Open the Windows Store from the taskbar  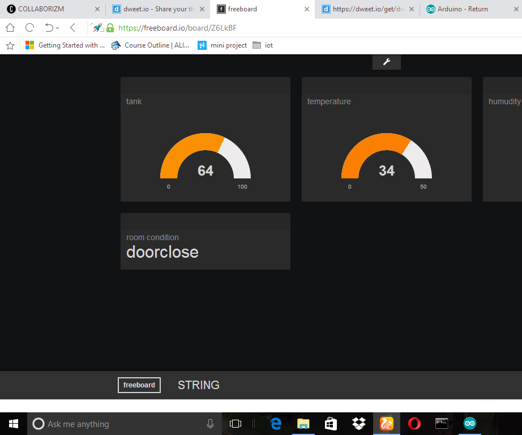[331, 424]
